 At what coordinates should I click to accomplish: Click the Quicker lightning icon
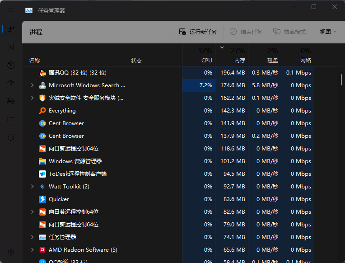[42, 199]
